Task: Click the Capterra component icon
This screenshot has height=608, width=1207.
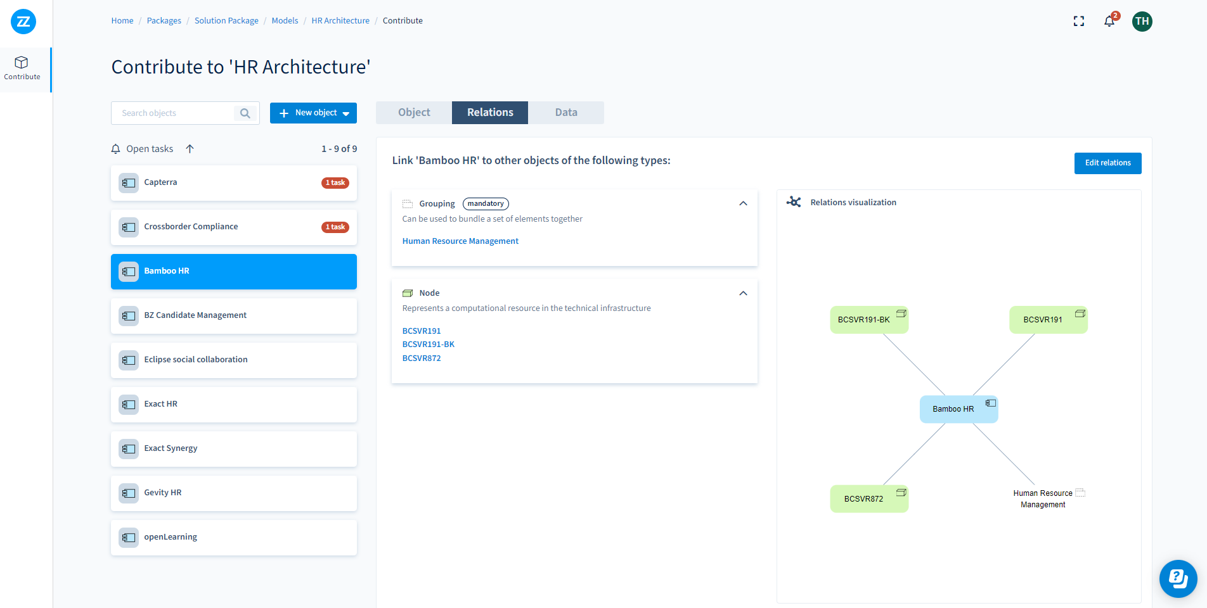Action: coord(129,183)
